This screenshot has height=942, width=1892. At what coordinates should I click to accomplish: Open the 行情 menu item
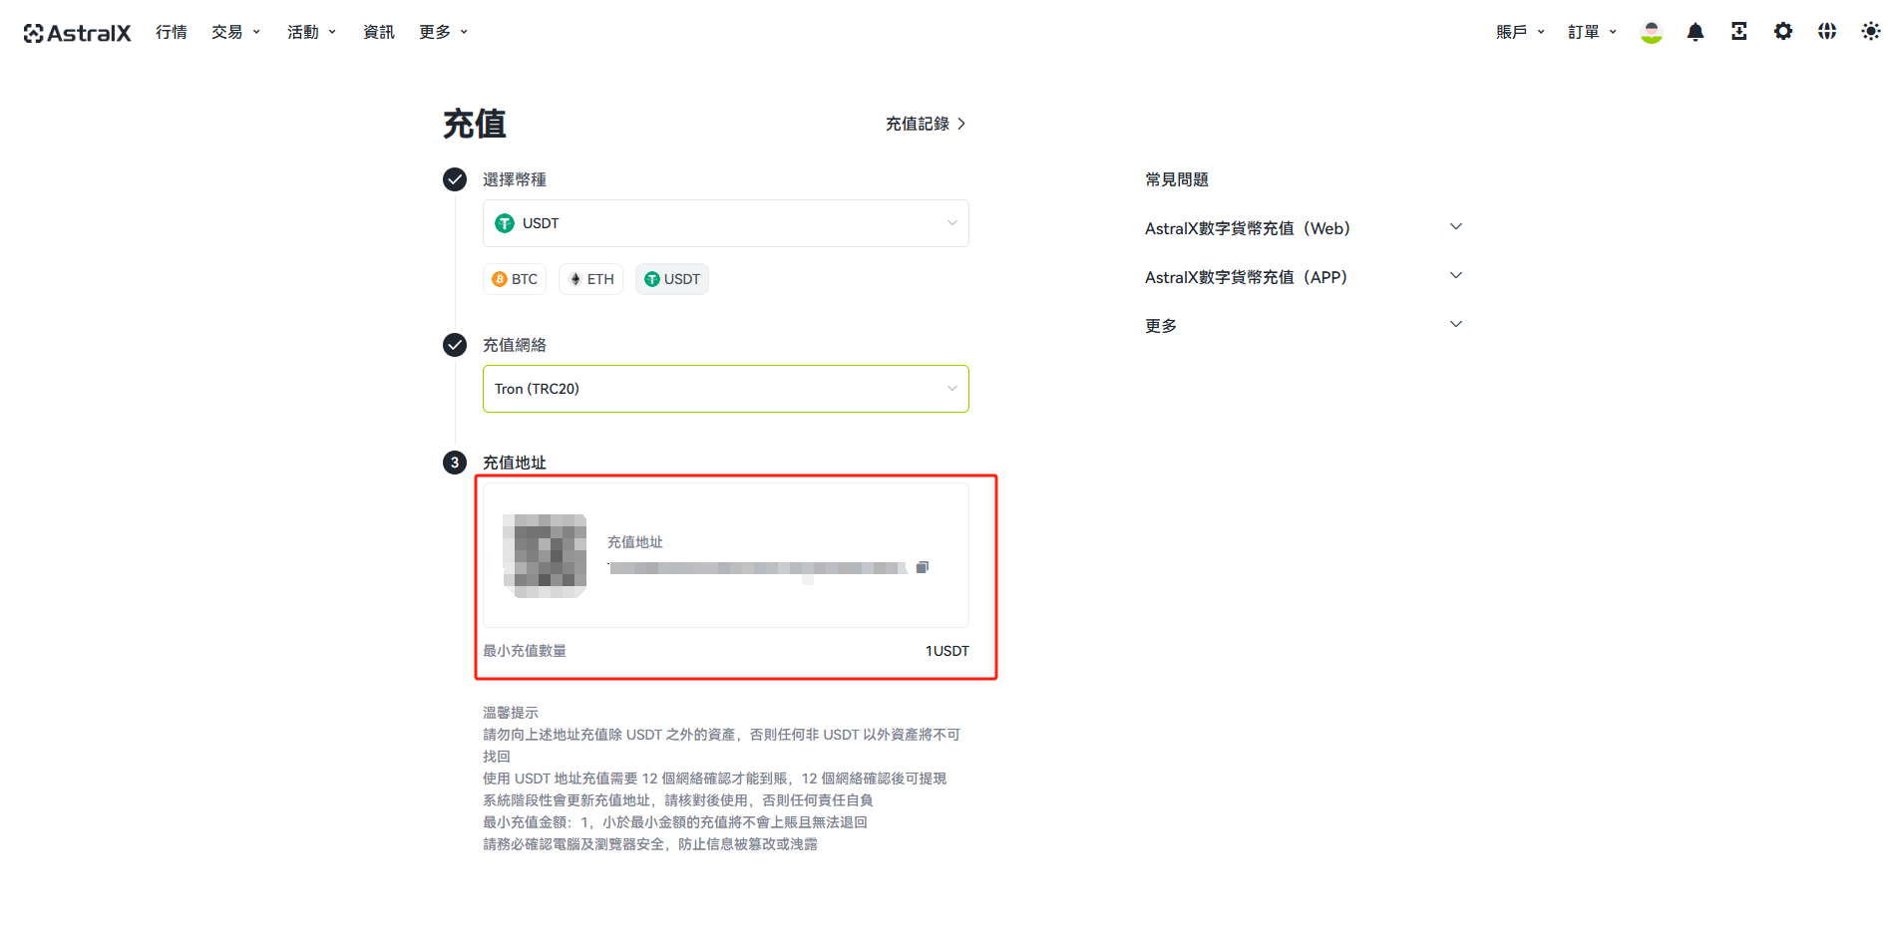pos(171,32)
